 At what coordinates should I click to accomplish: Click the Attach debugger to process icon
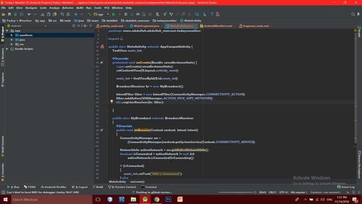pyautogui.click(x=144, y=14)
